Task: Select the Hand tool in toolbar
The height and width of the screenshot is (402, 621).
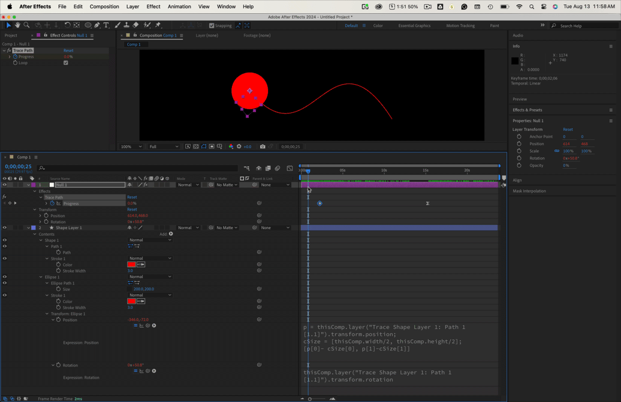Action: click(x=17, y=25)
